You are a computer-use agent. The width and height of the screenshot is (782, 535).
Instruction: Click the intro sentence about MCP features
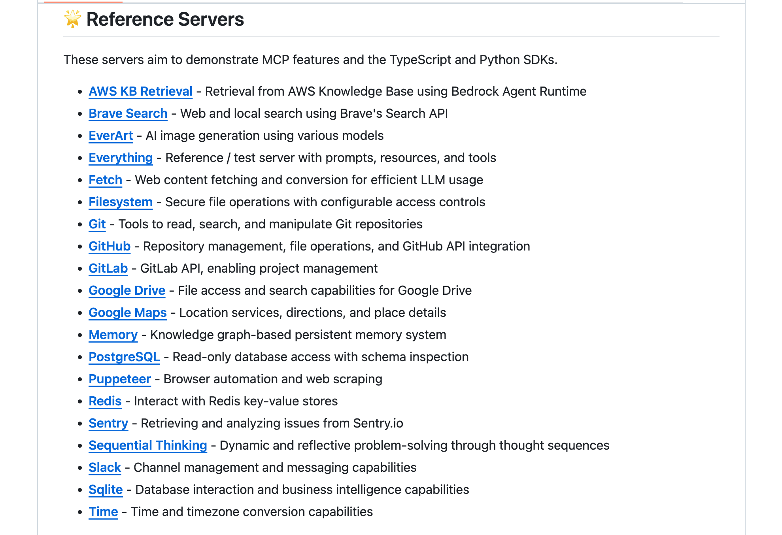coord(310,60)
